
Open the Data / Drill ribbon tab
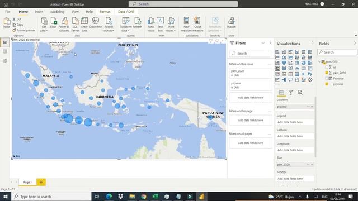(126, 12)
